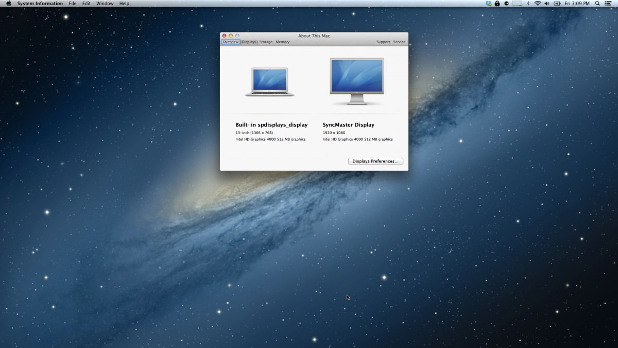
Task: Click the MacBook Air built-in display image
Action: tap(270, 82)
